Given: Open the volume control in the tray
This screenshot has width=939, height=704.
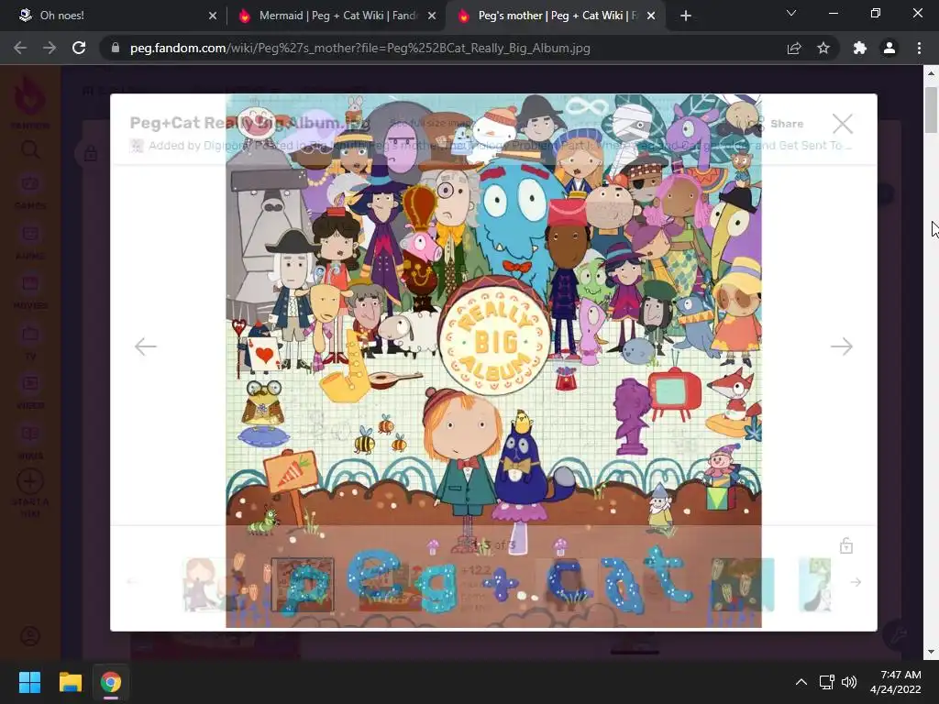Looking at the screenshot, I should tap(849, 682).
